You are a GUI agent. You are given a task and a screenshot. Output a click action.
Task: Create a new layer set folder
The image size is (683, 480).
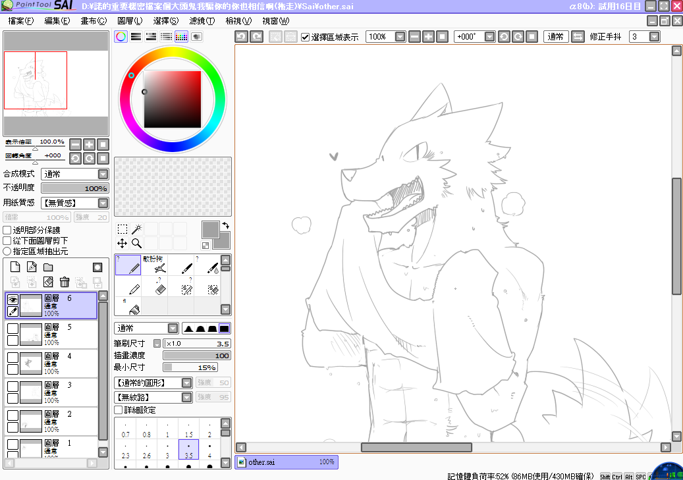[48, 267]
